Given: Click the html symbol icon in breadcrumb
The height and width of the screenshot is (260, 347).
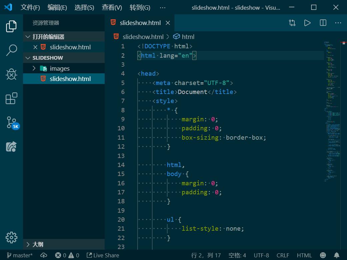Looking at the screenshot, I should 176,37.
